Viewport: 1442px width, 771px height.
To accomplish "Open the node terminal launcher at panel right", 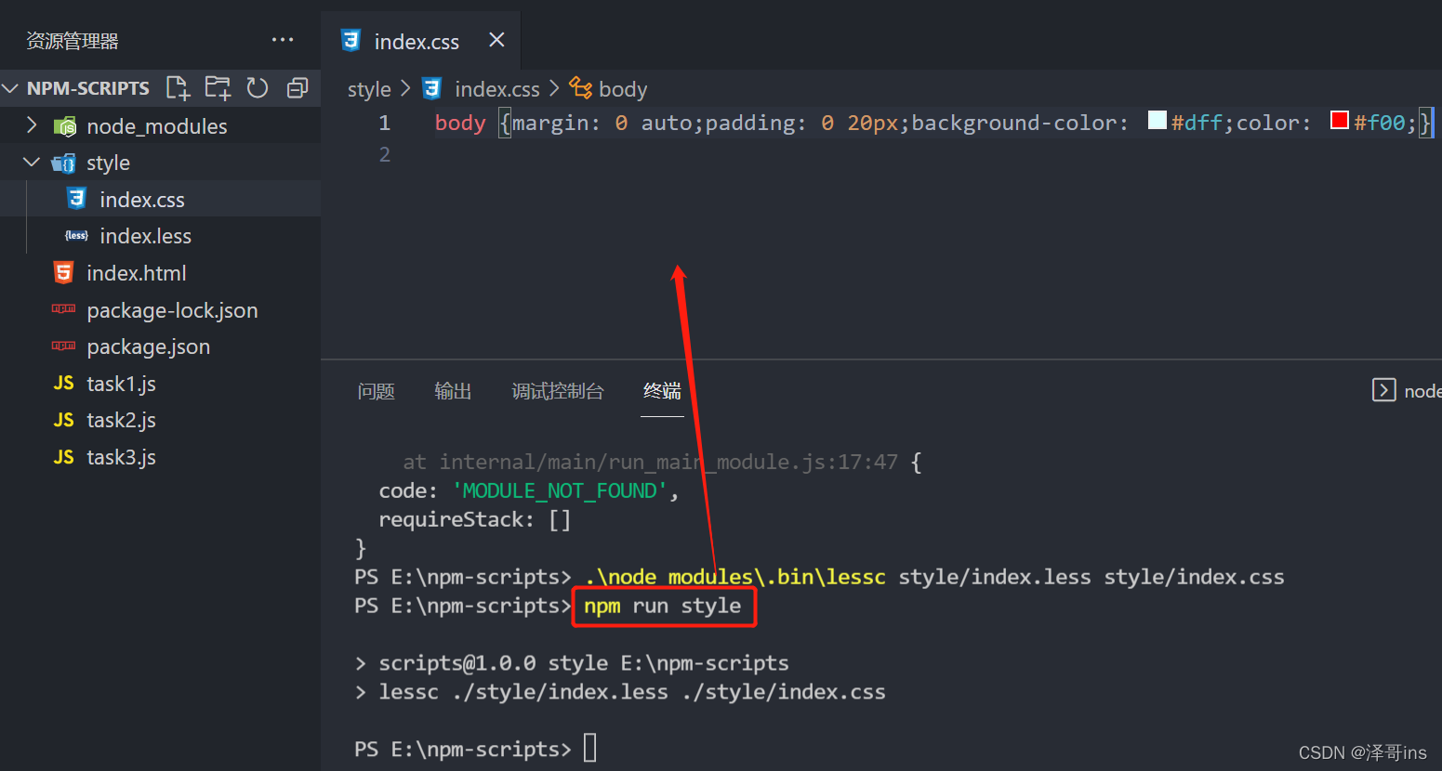I will (1384, 390).
